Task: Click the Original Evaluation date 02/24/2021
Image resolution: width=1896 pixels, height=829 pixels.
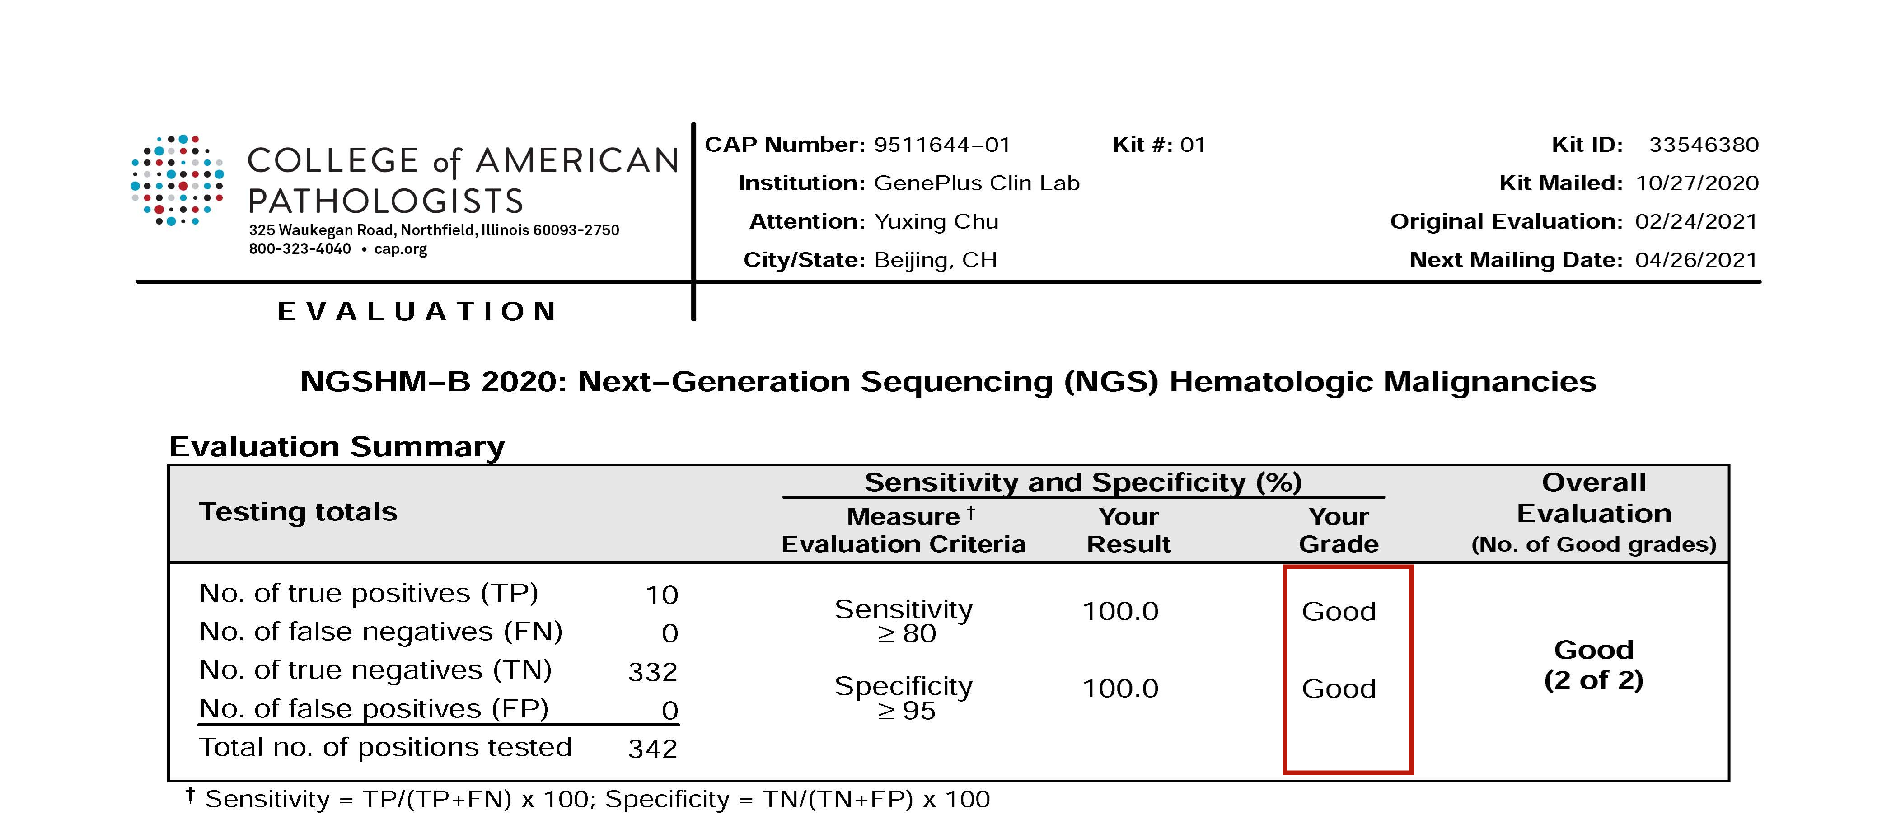Action: click(1696, 221)
